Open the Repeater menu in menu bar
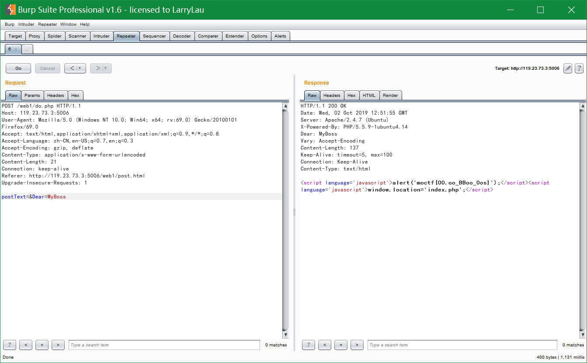The image size is (587, 363). click(x=48, y=24)
